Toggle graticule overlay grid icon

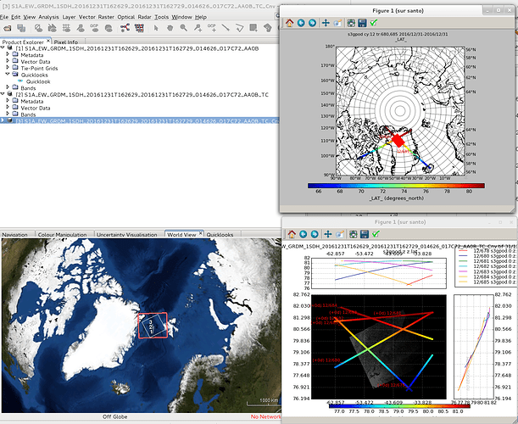coord(66,29)
